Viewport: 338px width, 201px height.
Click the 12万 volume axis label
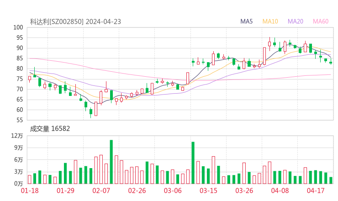coord(17,136)
